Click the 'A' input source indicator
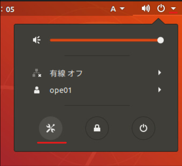Screen dimensions: 182x166 [x=113, y=9]
